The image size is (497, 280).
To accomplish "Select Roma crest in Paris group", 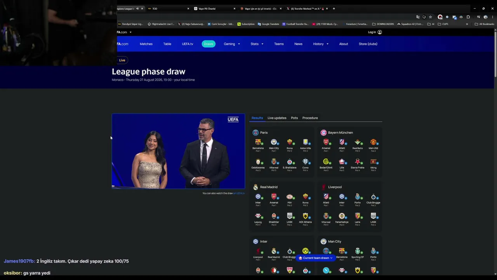I will click(x=290, y=142).
